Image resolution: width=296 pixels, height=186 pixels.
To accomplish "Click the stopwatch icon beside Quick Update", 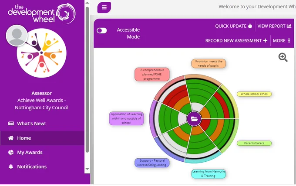I will coord(250,26).
